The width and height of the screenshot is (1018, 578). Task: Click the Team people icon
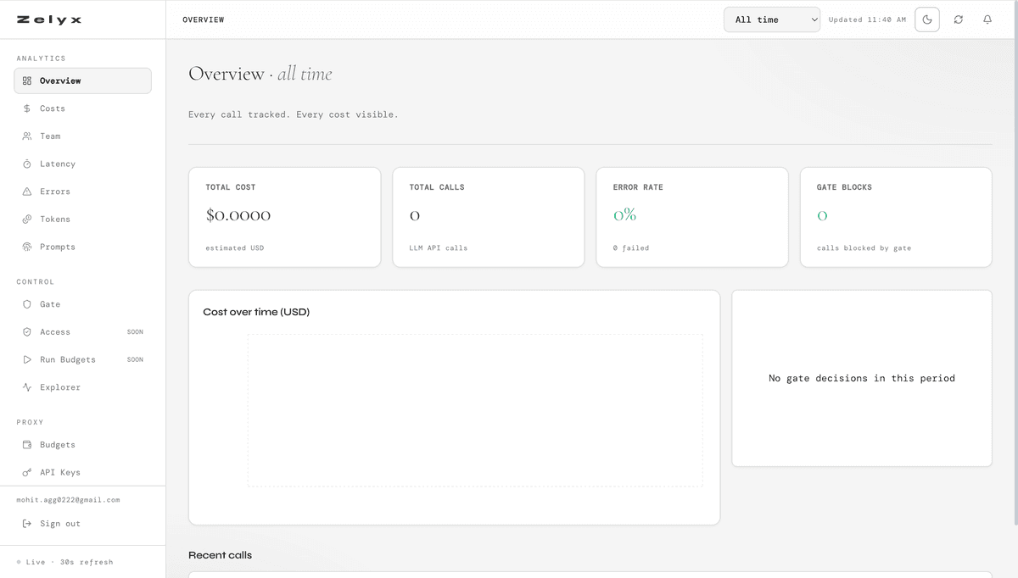(27, 136)
